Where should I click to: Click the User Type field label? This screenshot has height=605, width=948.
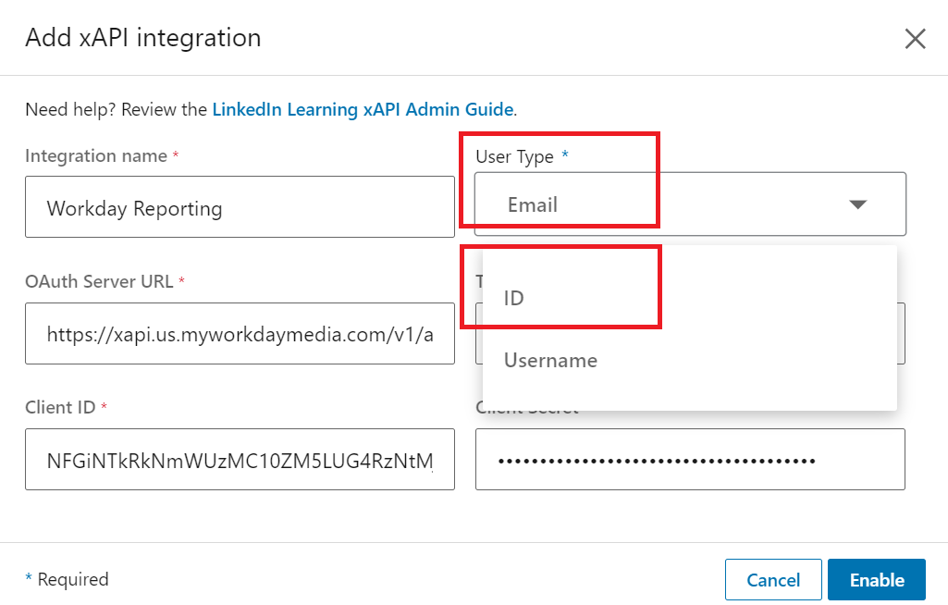point(514,156)
